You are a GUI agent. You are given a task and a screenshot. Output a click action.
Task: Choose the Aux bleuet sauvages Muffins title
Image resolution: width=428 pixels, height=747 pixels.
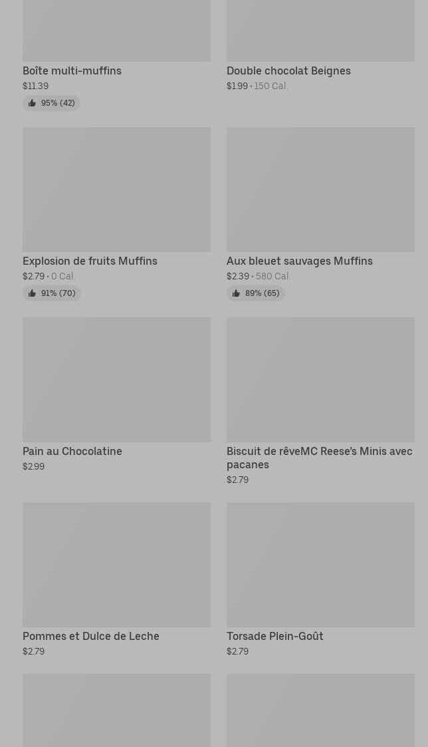pos(299,261)
